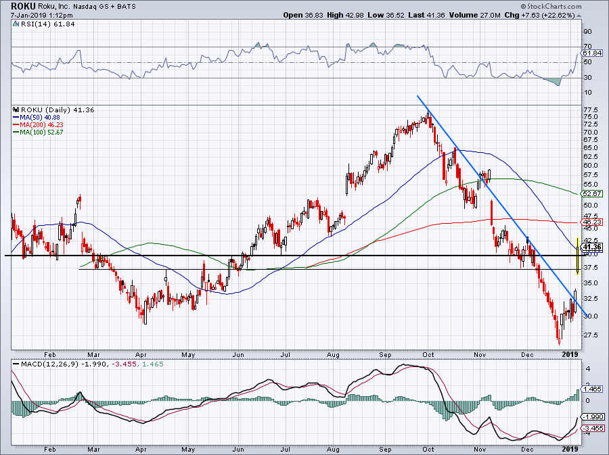Click the copyright symbol before StockCharts.com
This screenshot has height=455, width=609.
(524, 6)
